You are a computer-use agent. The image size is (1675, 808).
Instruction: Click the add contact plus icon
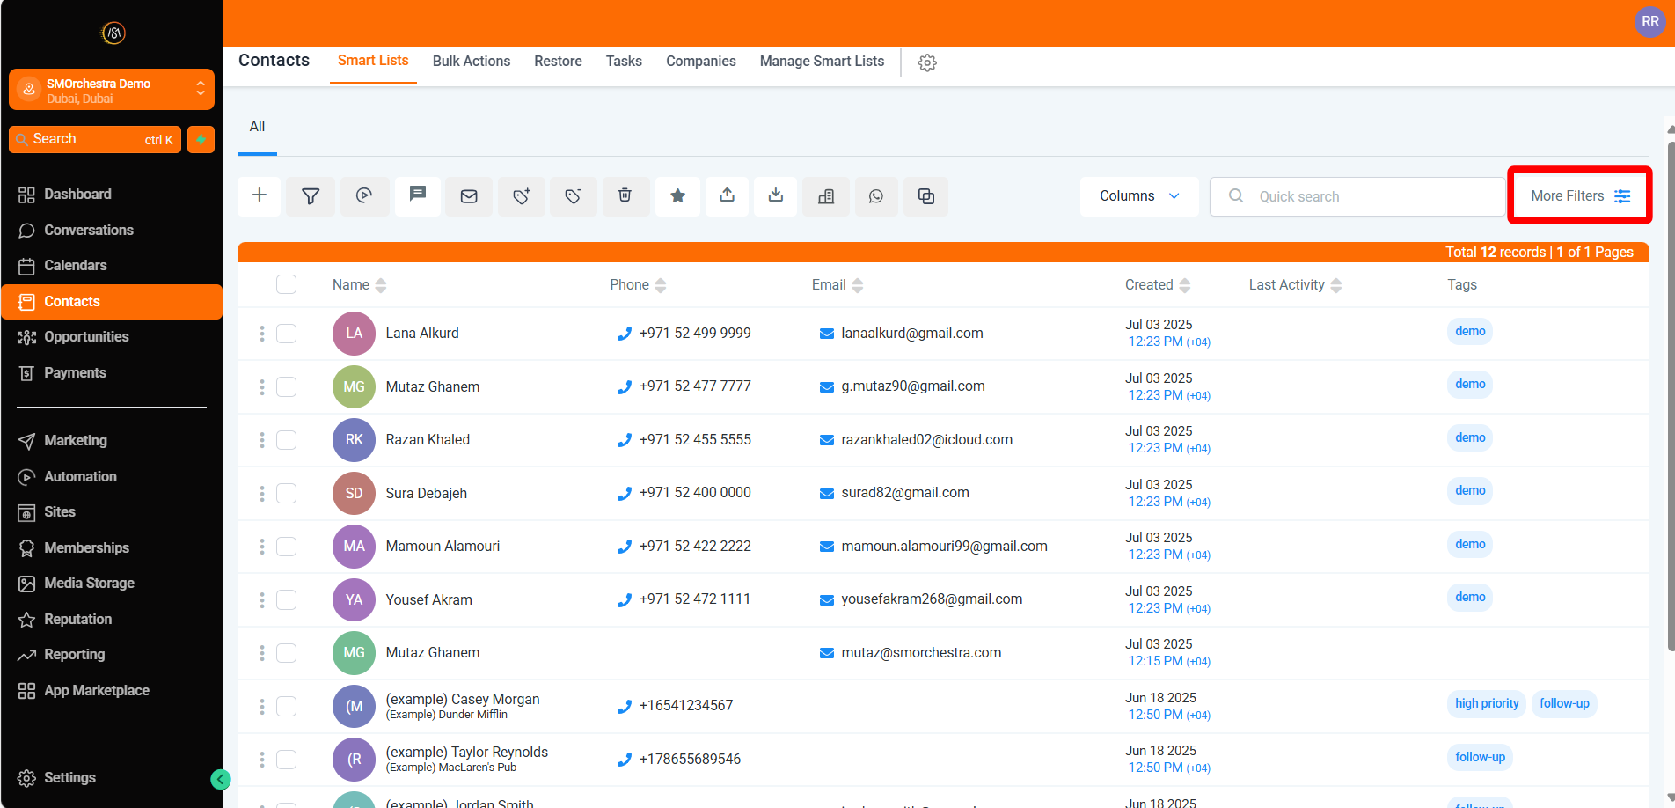pos(260,195)
